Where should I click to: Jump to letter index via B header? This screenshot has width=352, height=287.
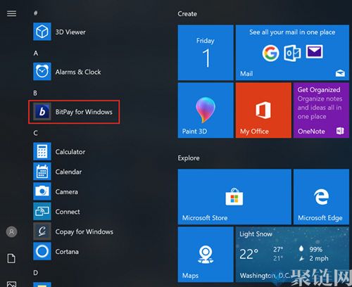click(35, 93)
